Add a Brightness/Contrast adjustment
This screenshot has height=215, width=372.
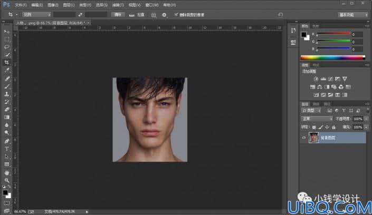[x=316, y=79]
